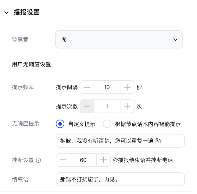Select 根据节点话术内容智能提示 radio option

click(107, 124)
